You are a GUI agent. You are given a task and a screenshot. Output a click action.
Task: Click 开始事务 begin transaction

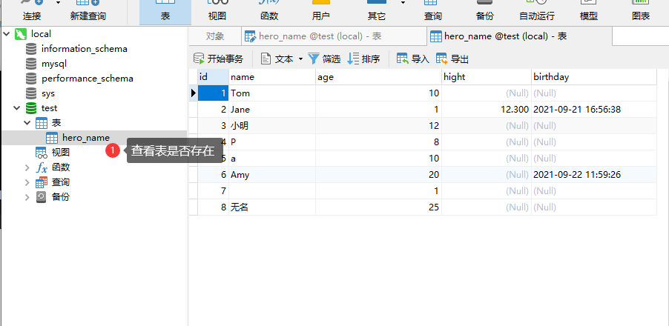pyautogui.click(x=219, y=59)
